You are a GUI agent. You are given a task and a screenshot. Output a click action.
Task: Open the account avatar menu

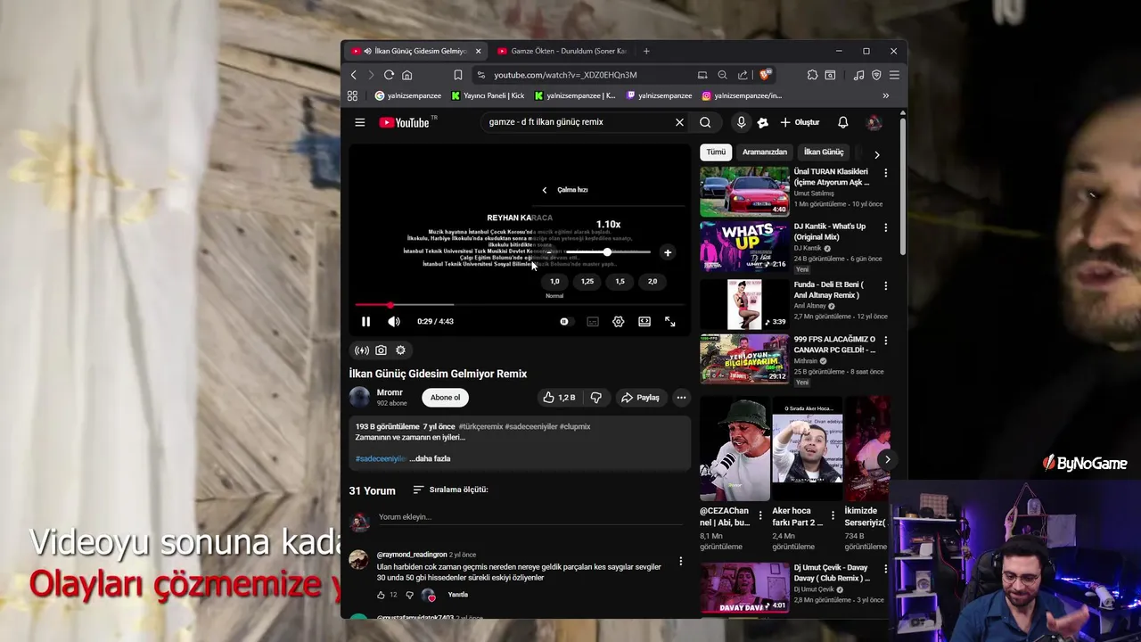point(874,122)
